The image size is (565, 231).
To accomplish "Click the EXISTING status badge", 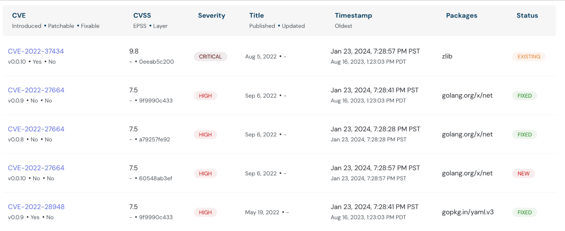I will pos(528,57).
